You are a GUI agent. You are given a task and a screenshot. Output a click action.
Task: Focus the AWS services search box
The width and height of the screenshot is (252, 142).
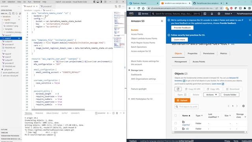[176, 14]
